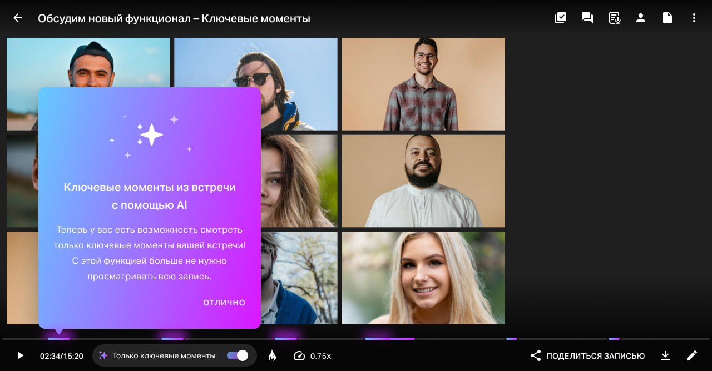Click the speedometer playback icon
This screenshot has height=371, width=712.
[299, 355]
